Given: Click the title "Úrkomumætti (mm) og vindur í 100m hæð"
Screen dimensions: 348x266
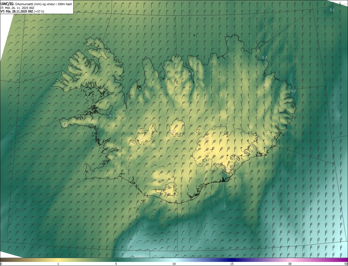Looking at the screenshot, I should tap(43, 4).
